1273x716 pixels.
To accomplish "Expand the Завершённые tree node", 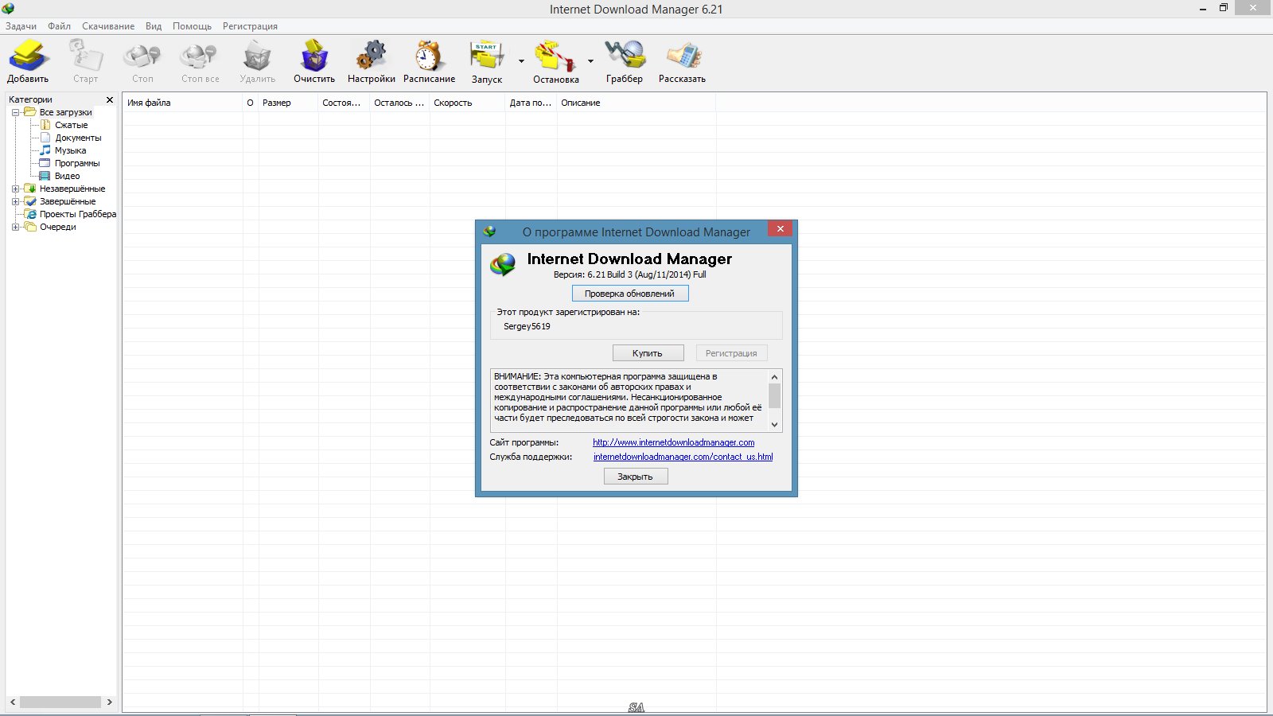I will [x=15, y=201].
